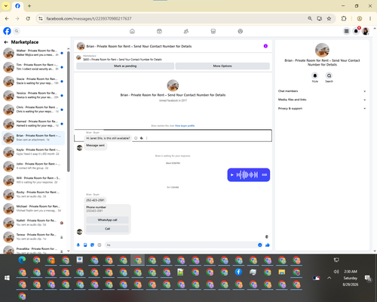Select Brian's conversation in the chat list

(x=33, y=137)
